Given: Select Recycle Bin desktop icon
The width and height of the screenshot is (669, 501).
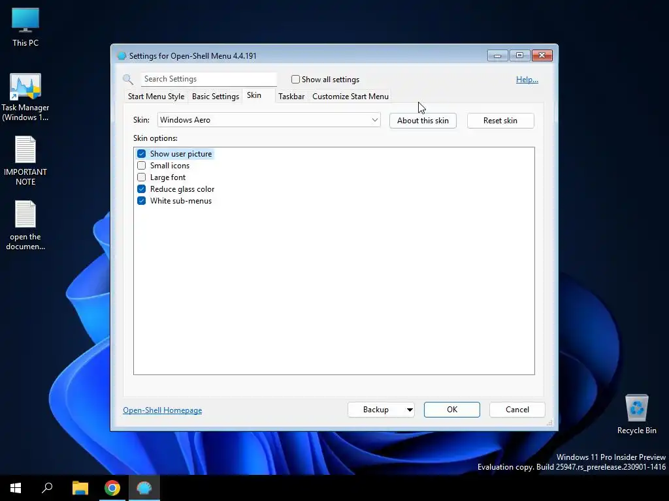Looking at the screenshot, I should point(636,414).
